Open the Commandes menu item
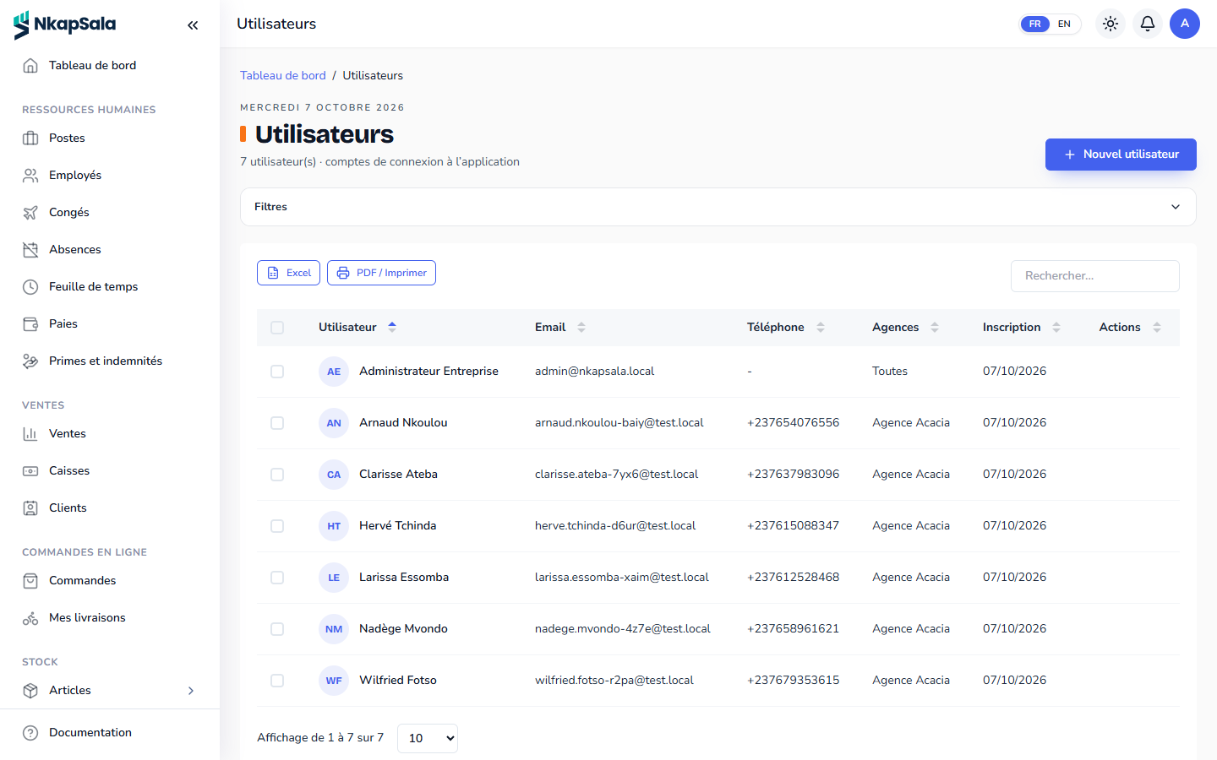Image resolution: width=1217 pixels, height=760 pixels. [110, 581]
